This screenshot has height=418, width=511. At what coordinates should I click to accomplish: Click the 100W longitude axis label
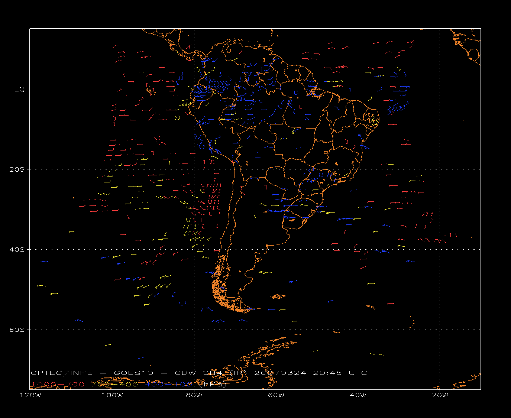[x=112, y=395]
